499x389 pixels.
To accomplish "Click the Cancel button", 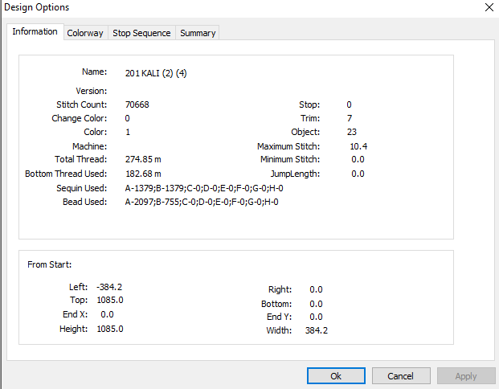I will click(401, 376).
